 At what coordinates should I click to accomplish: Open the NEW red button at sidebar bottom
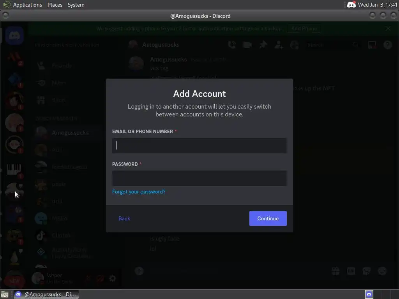[x=14, y=281]
